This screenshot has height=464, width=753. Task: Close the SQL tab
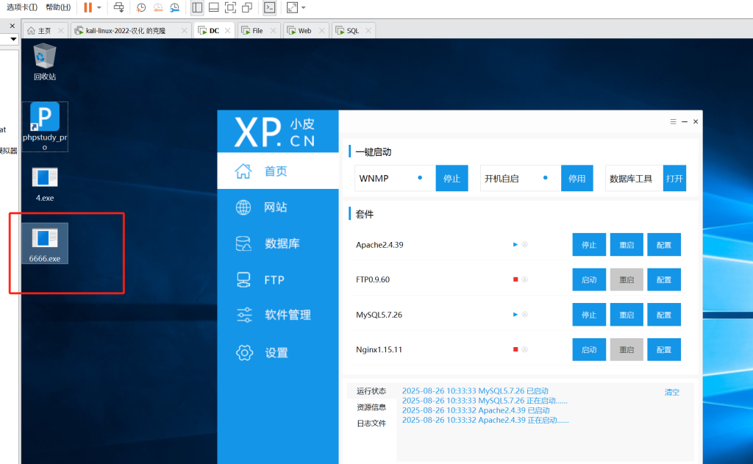(x=368, y=30)
